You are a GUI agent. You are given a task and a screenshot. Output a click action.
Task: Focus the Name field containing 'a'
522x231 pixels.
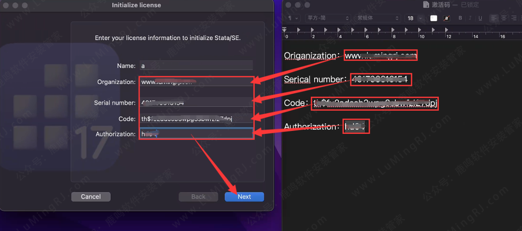[196, 66]
